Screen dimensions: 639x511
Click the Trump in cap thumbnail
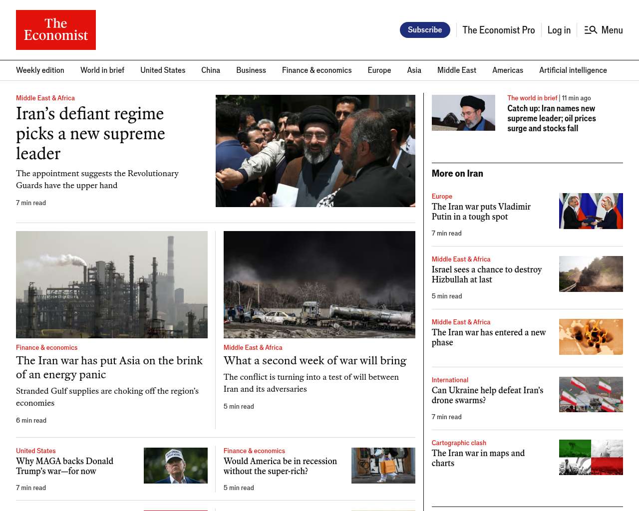175,466
